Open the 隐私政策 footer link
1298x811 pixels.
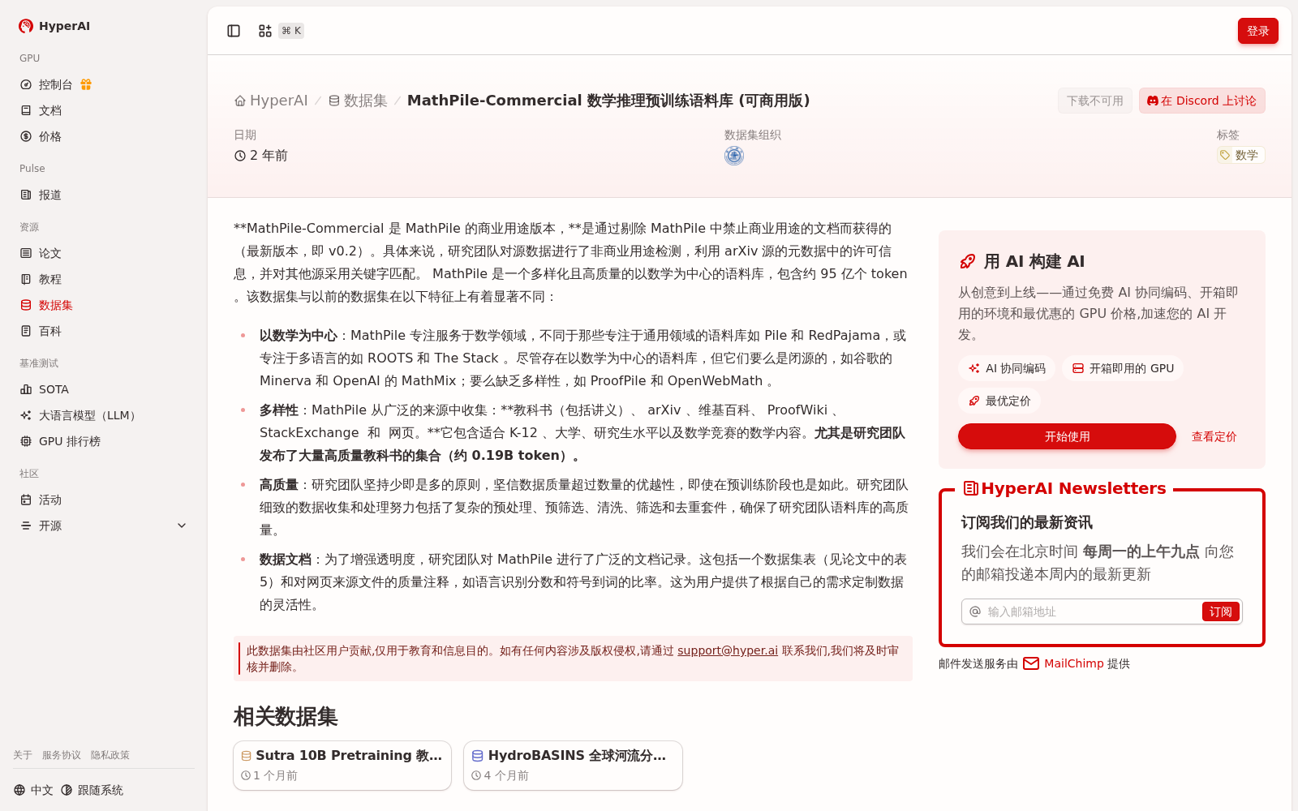110,755
